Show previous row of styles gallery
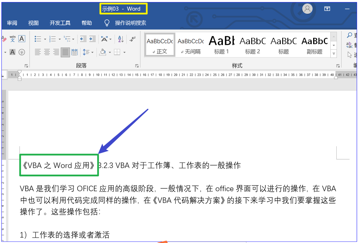The width and height of the screenshot is (361, 243). [x=334, y=36]
